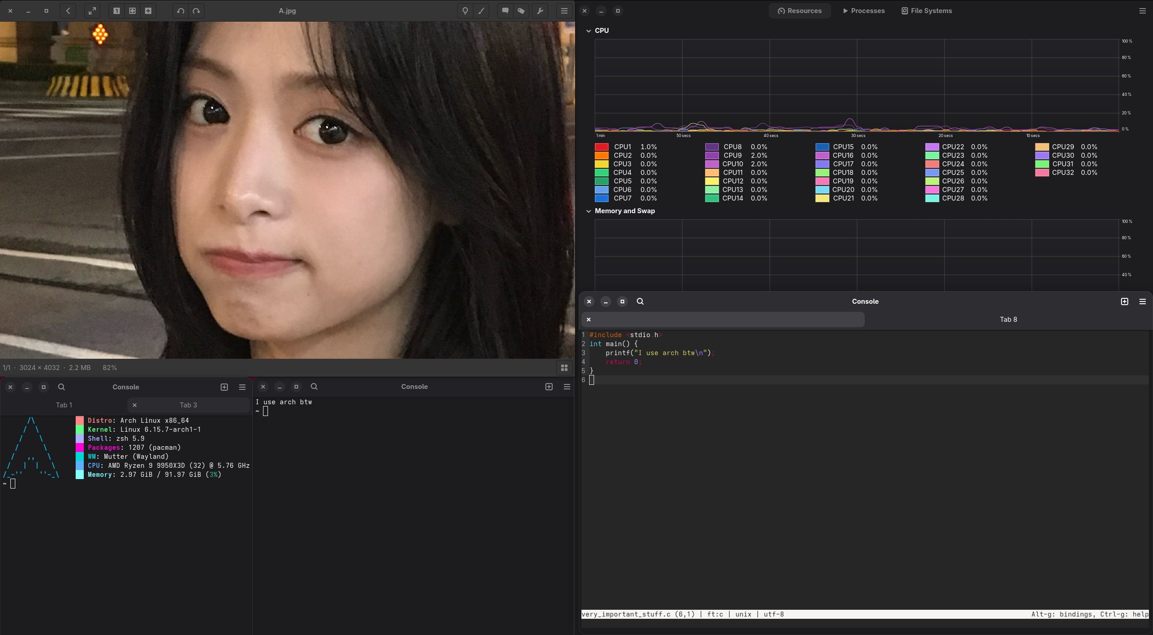Select Tab 8 in the code editor Console

(x=1008, y=320)
